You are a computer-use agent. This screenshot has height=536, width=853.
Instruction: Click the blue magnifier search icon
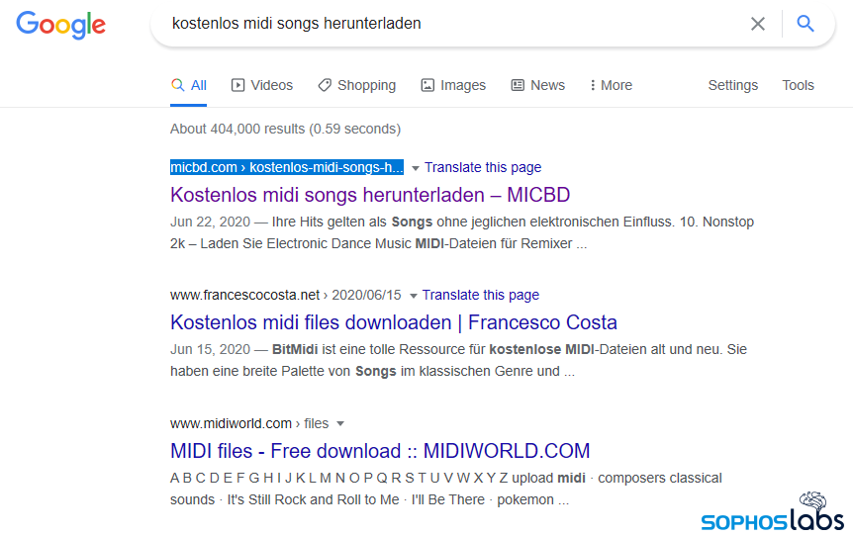click(x=806, y=24)
